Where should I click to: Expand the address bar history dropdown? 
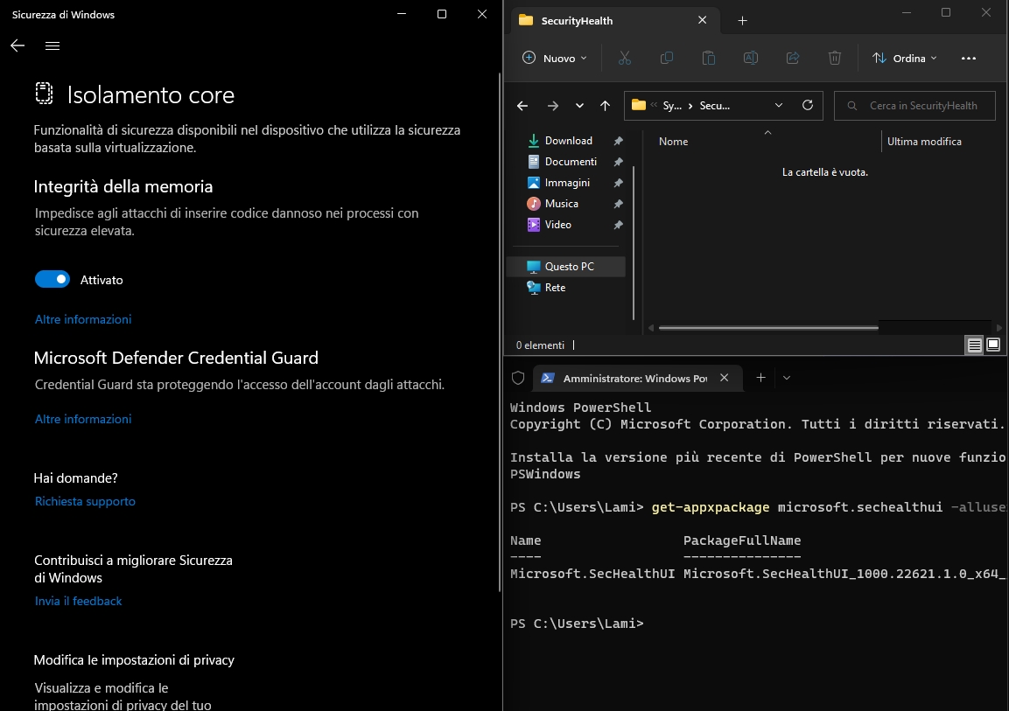779,106
